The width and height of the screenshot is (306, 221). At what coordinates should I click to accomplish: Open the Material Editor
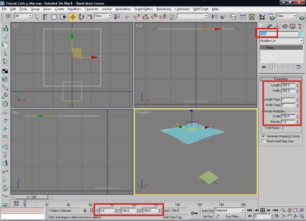pos(262,17)
